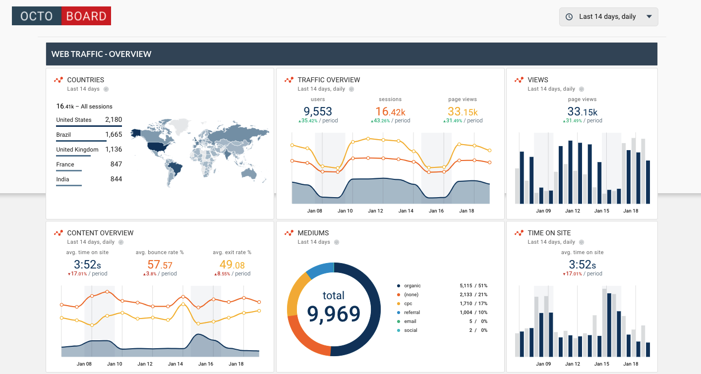
Task: Click the status dot under the Mediums title
Action: 337,242
